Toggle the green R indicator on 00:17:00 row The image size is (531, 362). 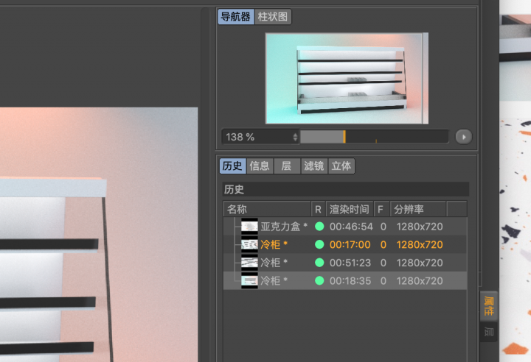(319, 244)
